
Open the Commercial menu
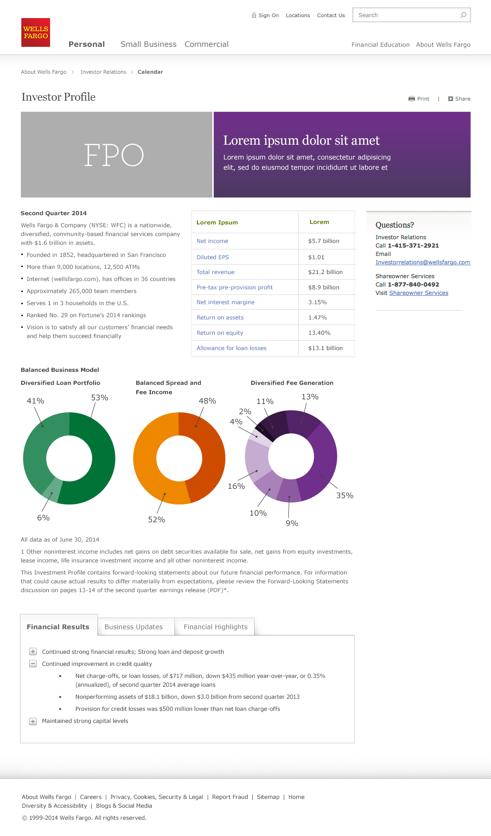[206, 45]
